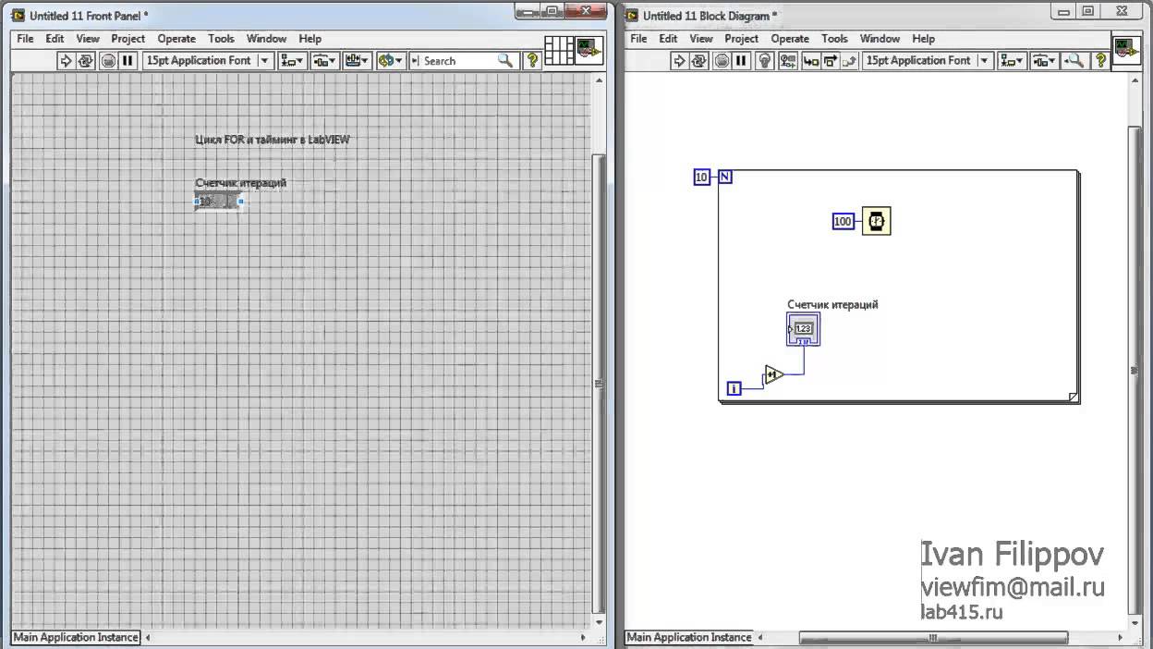Open Help menu in Block Diagram
Screen dimensions: 1153x649
[924, 39]
